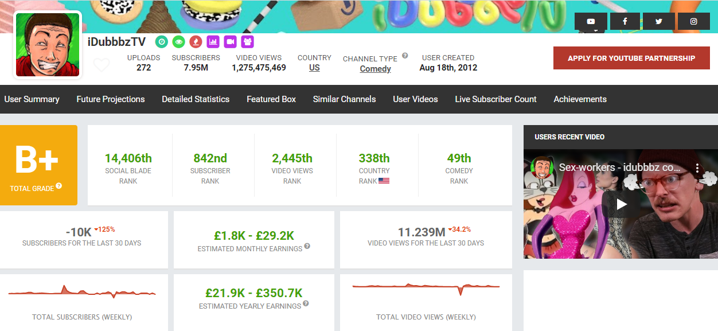Image resolution: width=718 pixels, height=331 pixels.
Task: Click the B+ total grade box
Action: pos(38,165)
